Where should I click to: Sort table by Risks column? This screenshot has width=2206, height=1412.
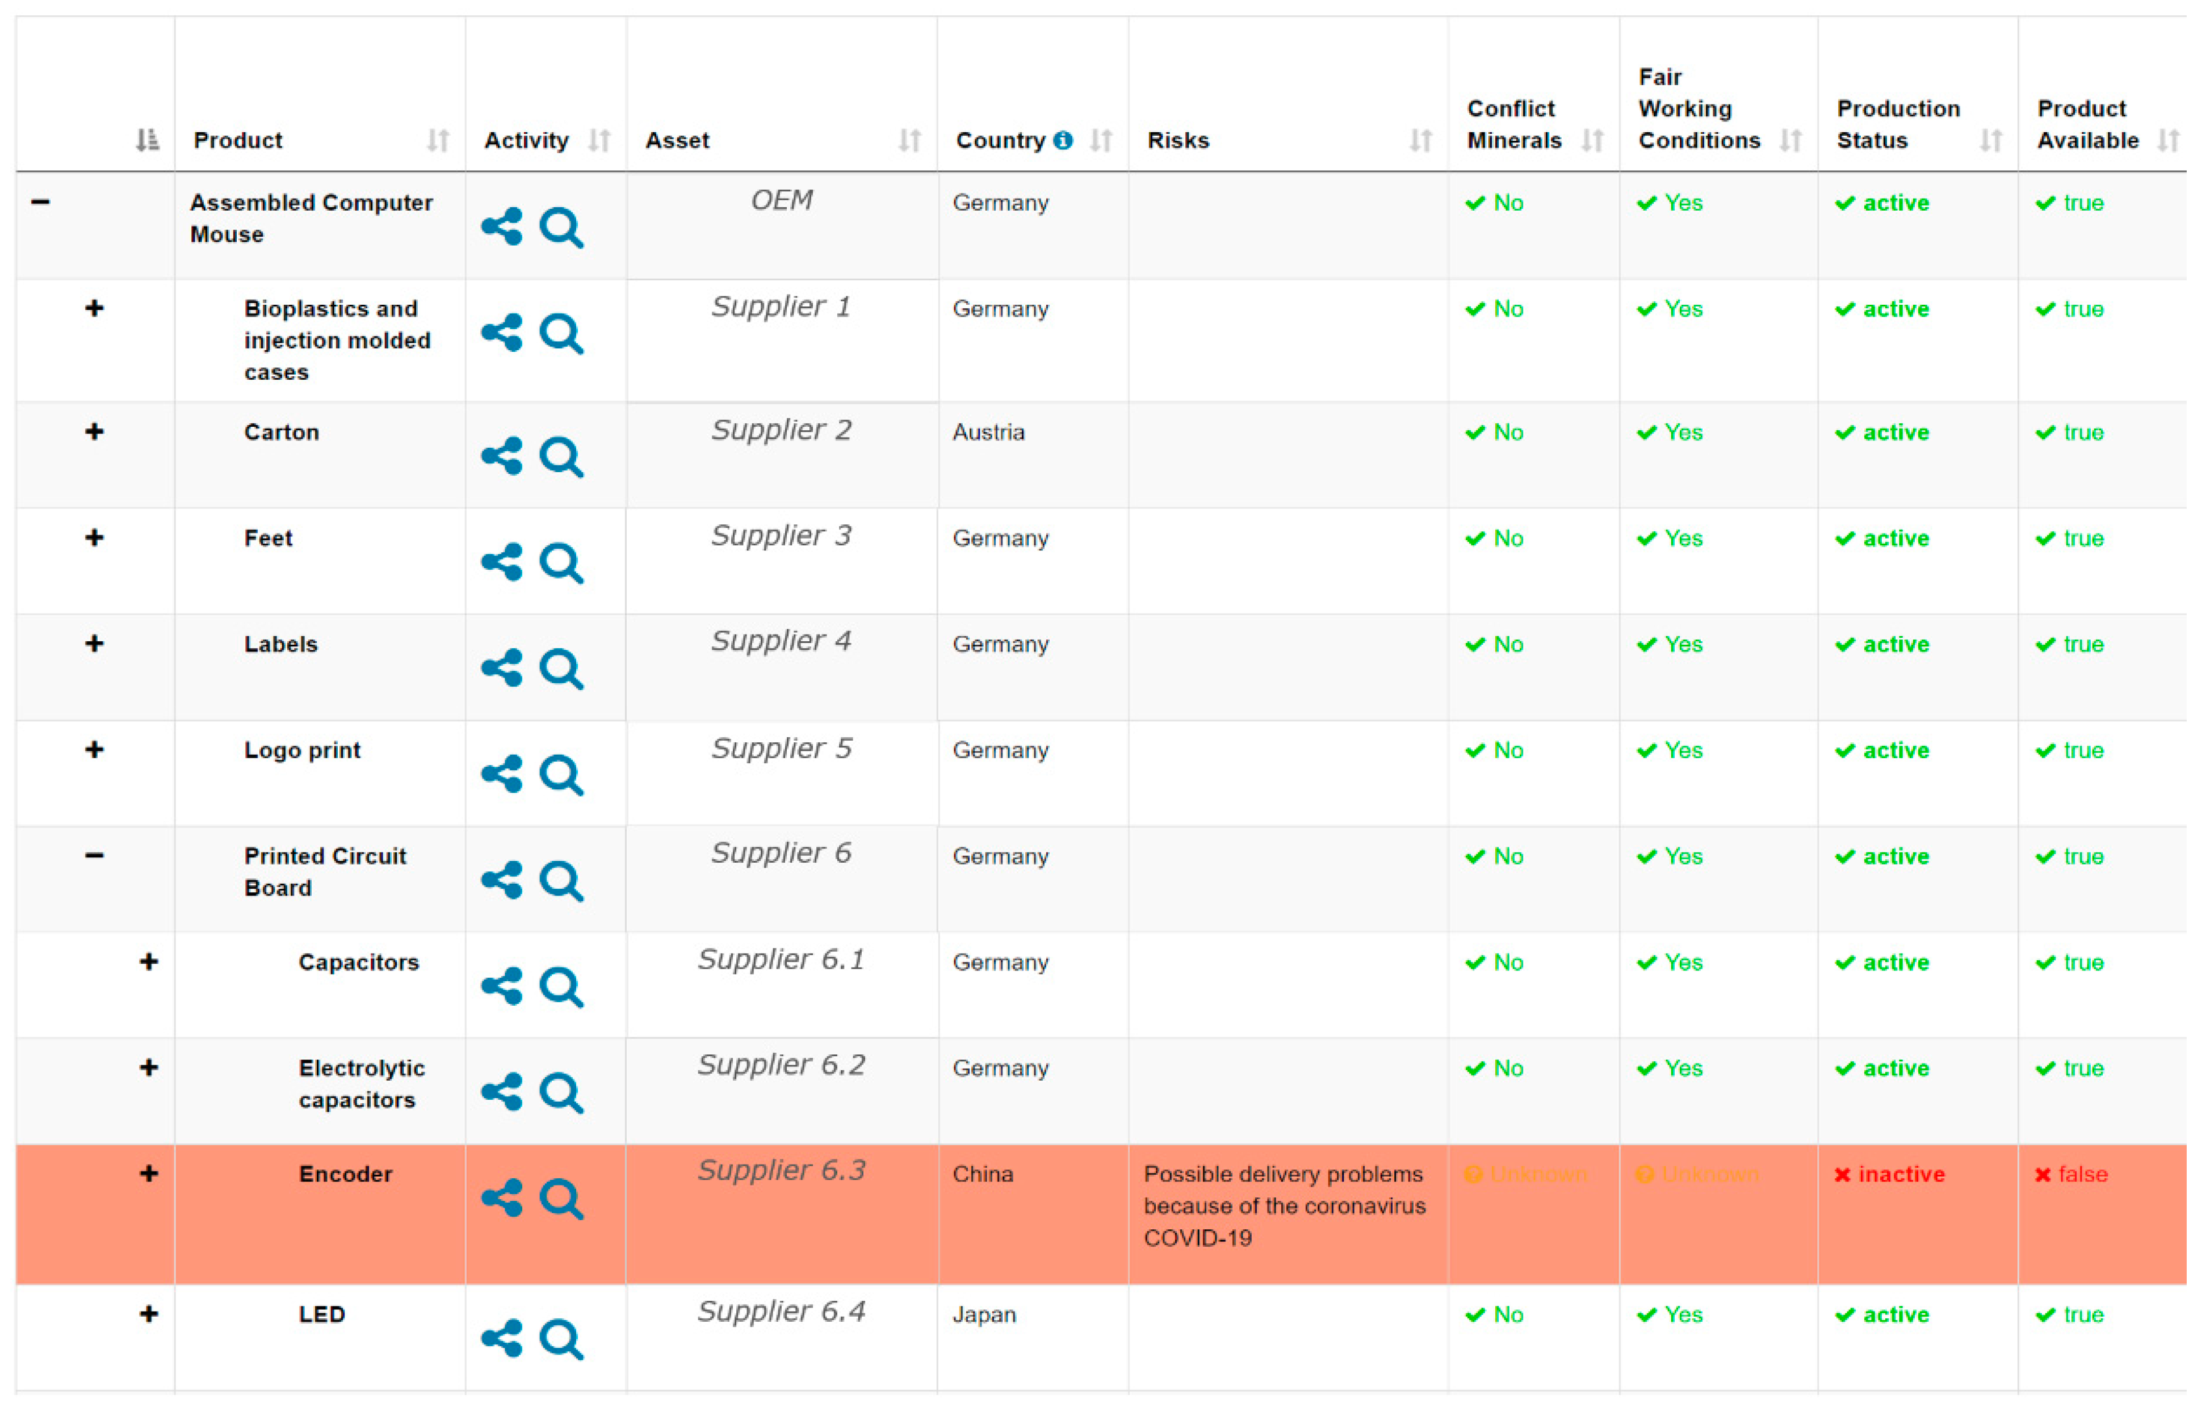tap(1420, 140)
